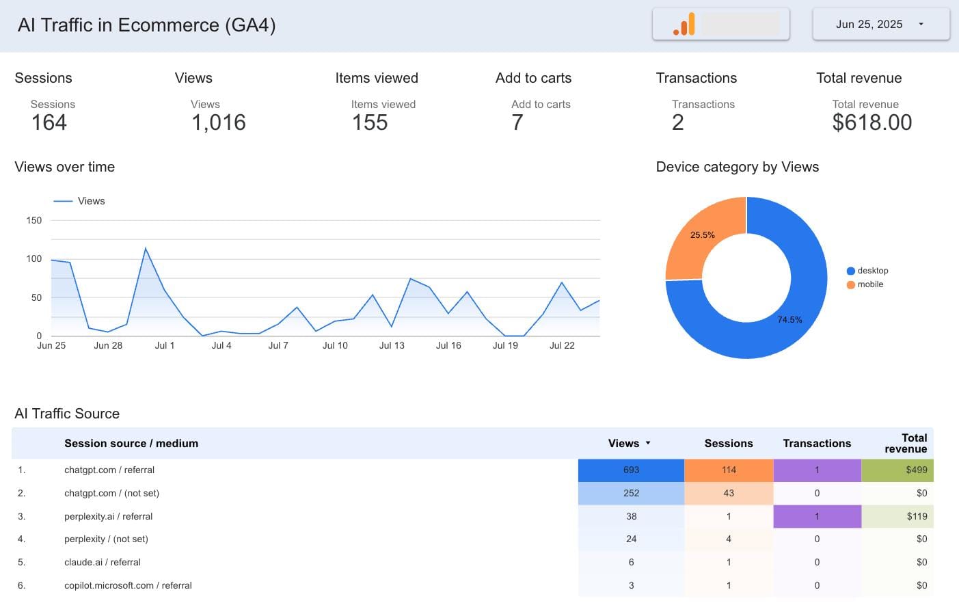Click the Sessions column header
Image resolution: width=959 pixels, height=603 pixels.
(729, 443)
